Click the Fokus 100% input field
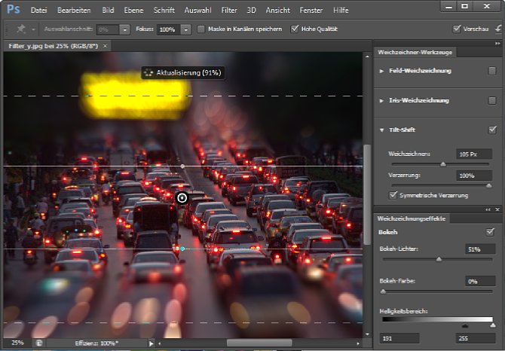 (x=168, y=29)
